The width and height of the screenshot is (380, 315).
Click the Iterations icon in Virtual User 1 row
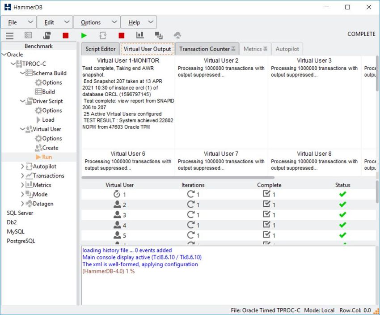coord(191,194)
